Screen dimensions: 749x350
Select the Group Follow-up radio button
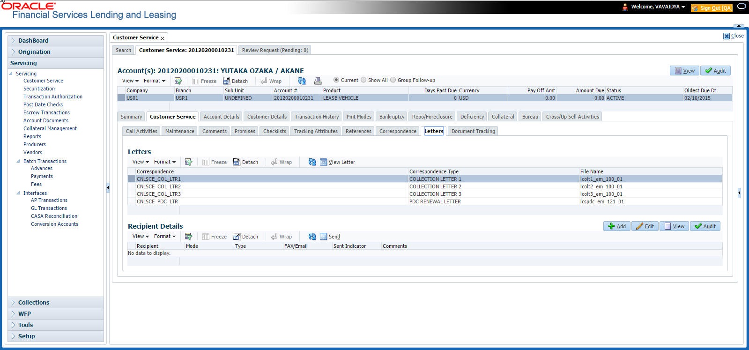[393, 80]
